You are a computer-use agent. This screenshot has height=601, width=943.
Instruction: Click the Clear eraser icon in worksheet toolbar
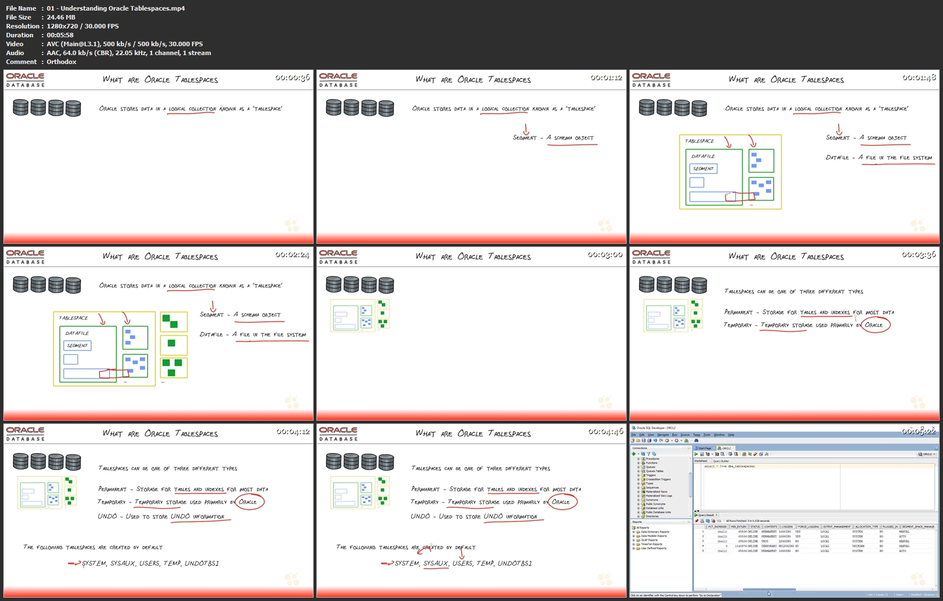pos(755,454)
